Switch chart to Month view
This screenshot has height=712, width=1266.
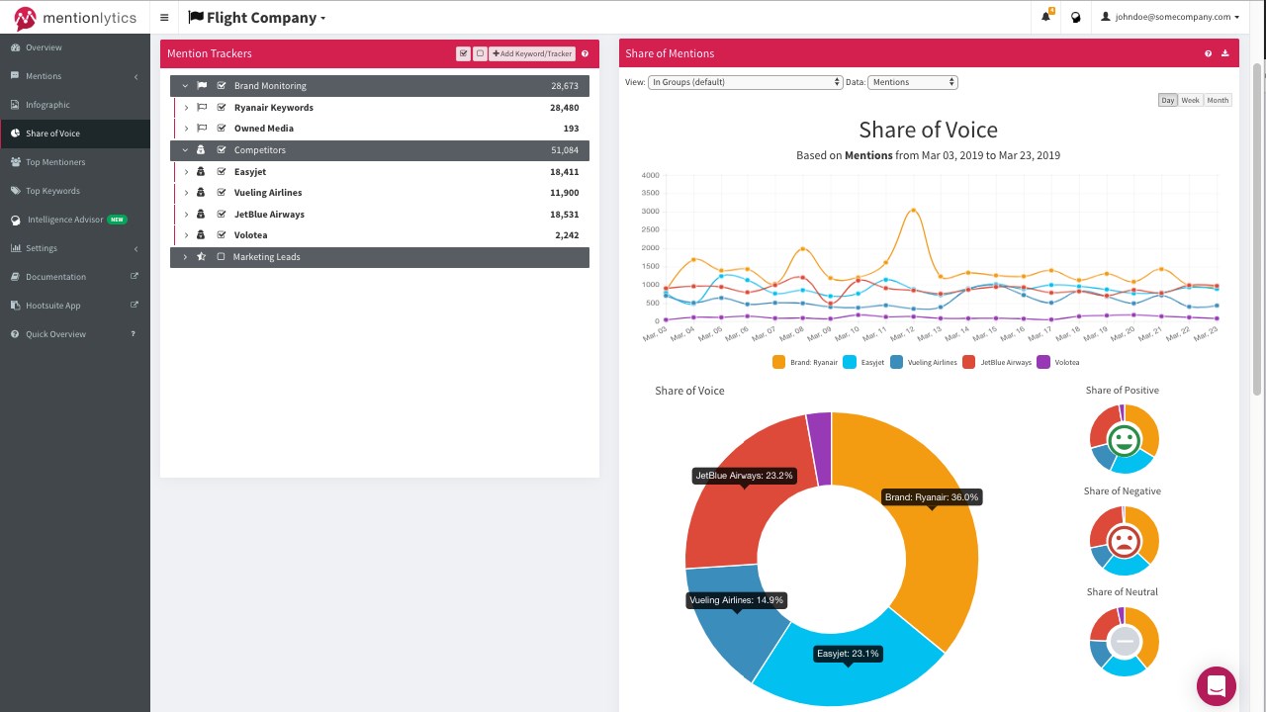coord(1218,100)
